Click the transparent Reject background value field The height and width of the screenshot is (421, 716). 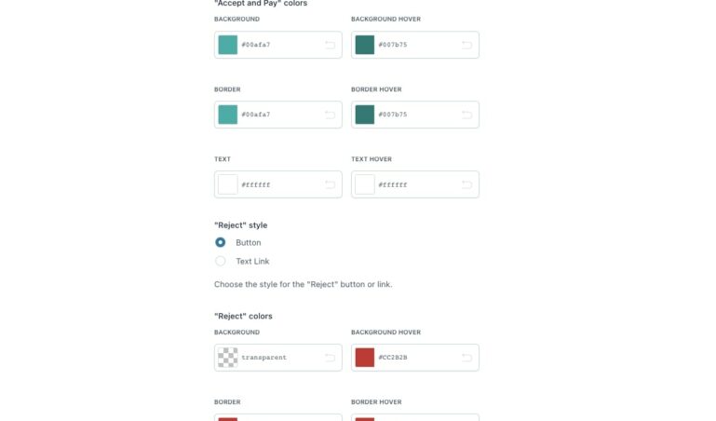point(277,358)
